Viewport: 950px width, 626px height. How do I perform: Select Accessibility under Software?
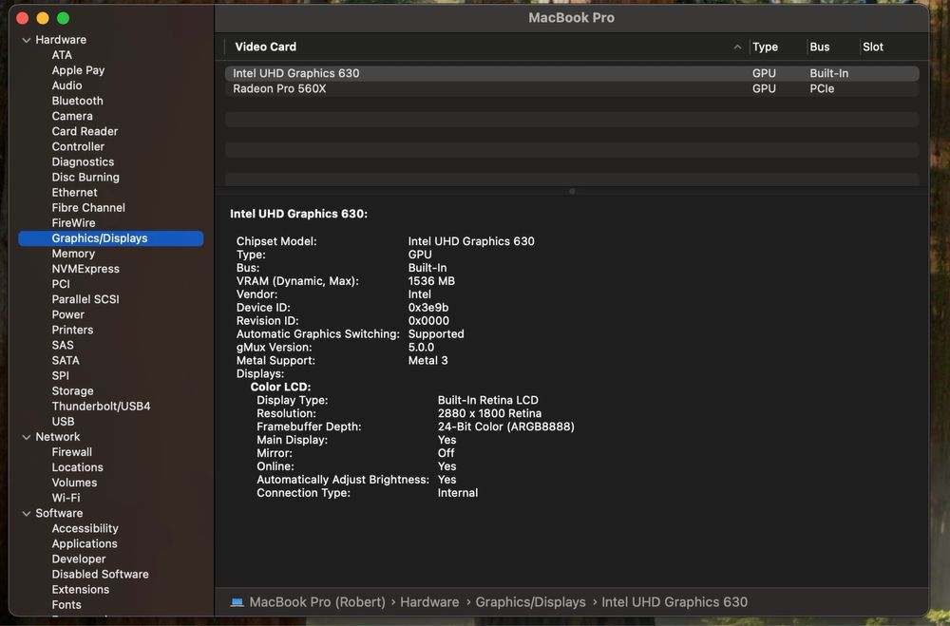click(x=85, y=528)
